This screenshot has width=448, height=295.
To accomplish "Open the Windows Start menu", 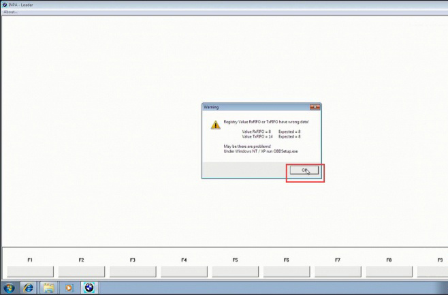I will [9, 288].
